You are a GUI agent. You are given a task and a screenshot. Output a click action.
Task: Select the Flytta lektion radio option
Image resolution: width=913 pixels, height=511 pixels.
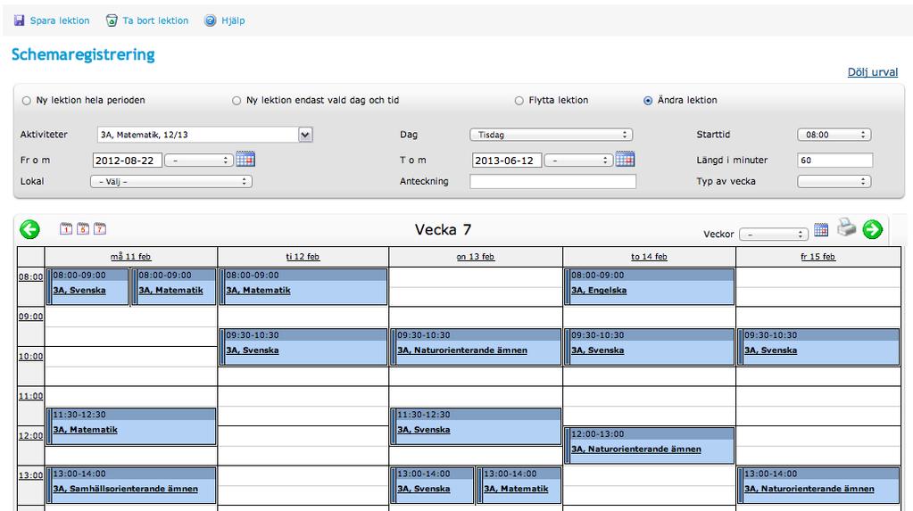tap(519, 101)
